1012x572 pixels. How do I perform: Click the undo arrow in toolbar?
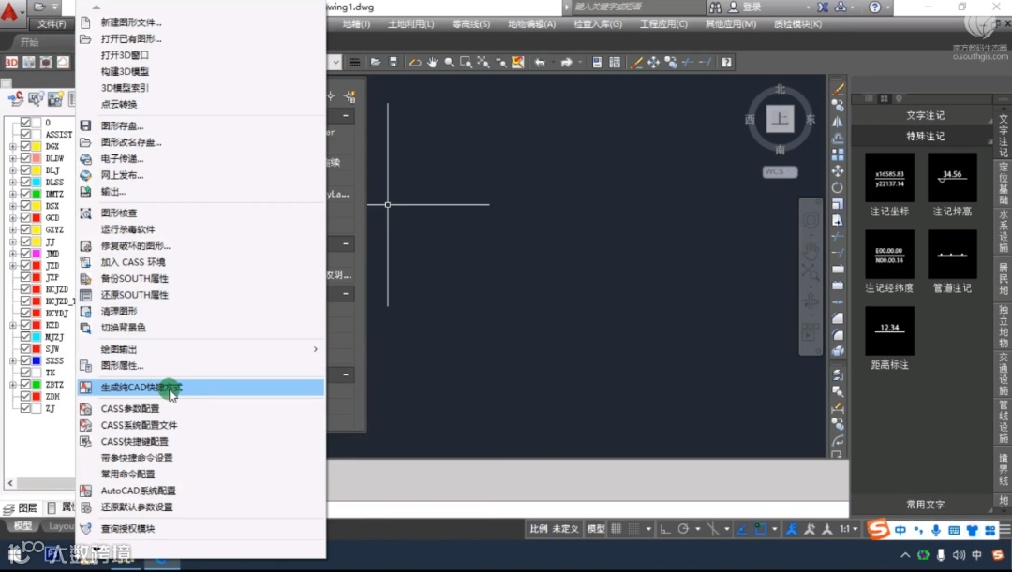click(x=541, y=63)
